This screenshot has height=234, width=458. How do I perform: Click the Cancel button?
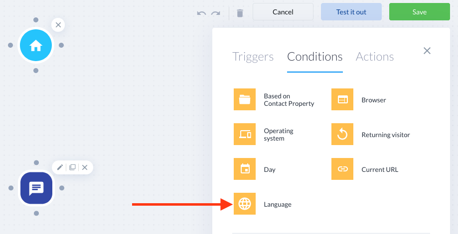pyautogui.click(x=283, y=12)
